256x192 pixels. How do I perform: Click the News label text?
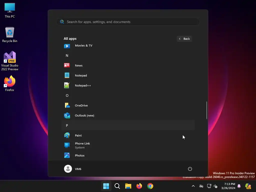[x=79, y=65]
